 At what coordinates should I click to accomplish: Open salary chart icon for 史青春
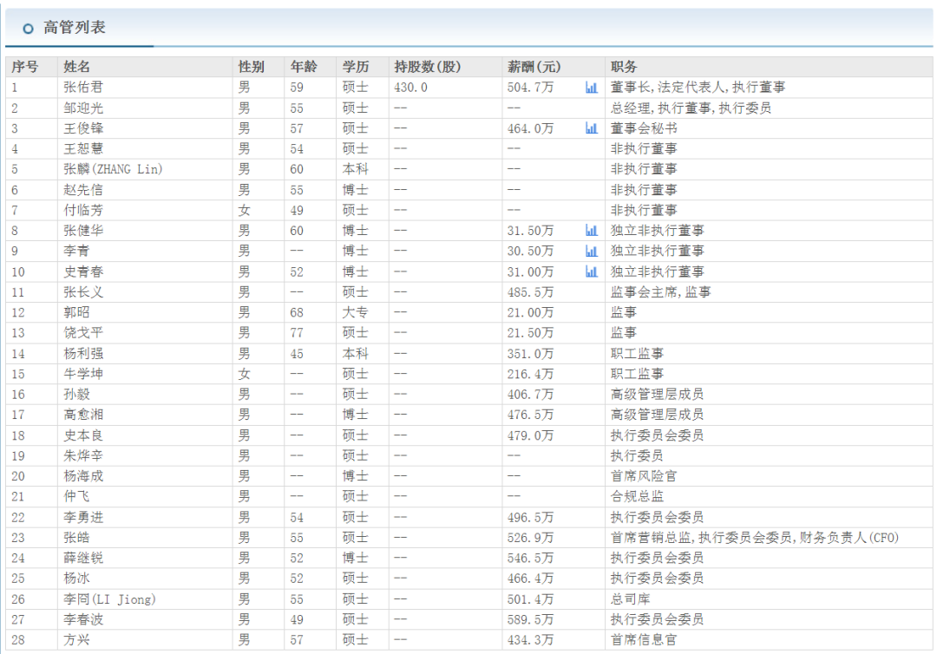pos(591,271)
